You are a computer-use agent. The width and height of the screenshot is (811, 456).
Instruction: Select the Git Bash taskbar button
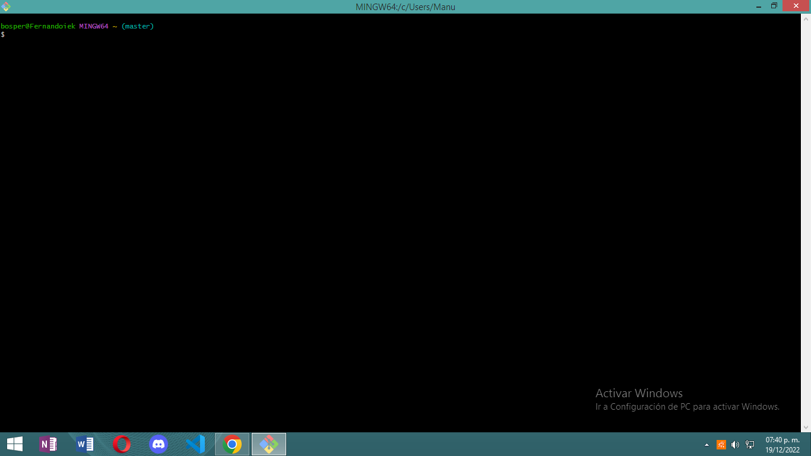(x=269, y=444)
